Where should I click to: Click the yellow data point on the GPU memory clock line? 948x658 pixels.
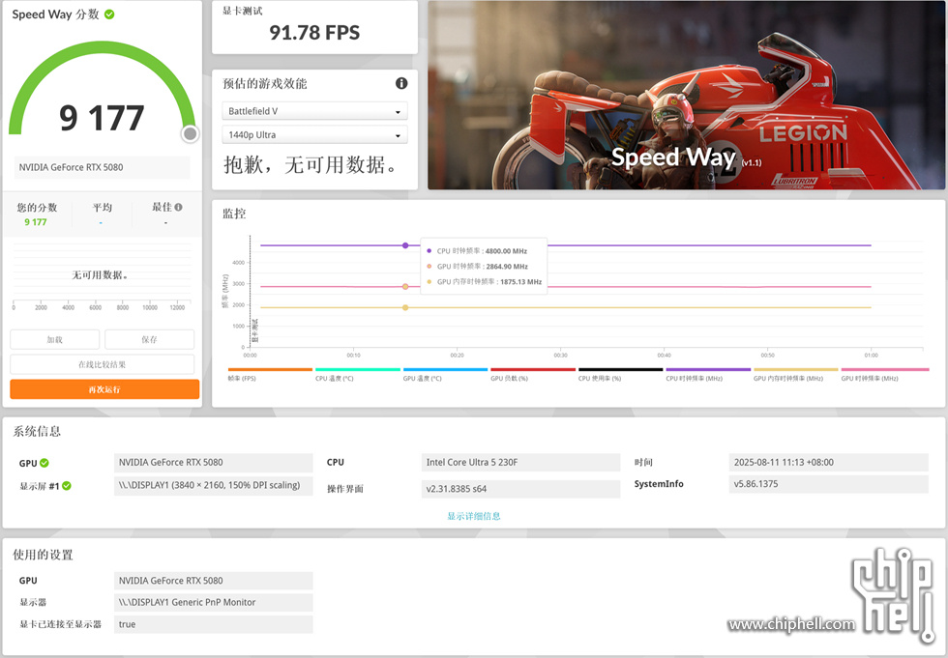click(x=405, y=308)
